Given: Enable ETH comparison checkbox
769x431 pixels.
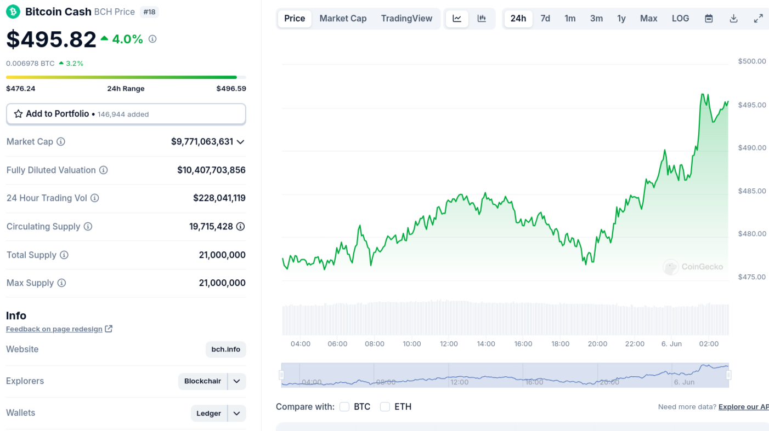Looking at the screenshot, I should (385, 406).
